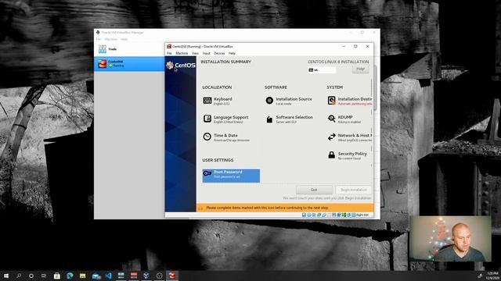Open the View menu of the VM window
The image size is (501, 281).
[195, 53]
